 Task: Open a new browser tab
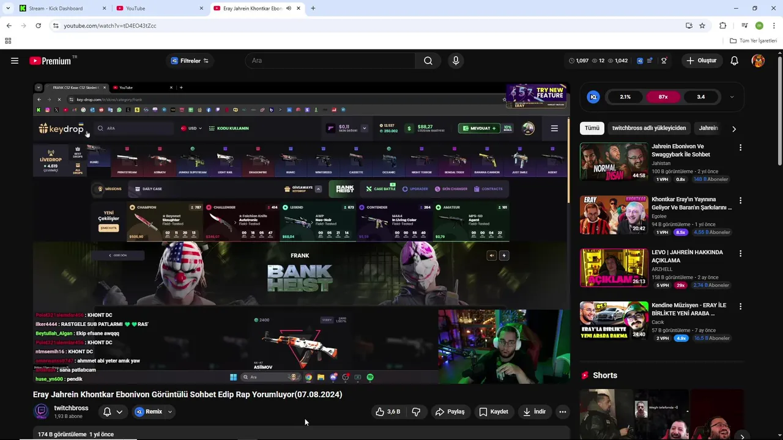click(x=313, y=9)
